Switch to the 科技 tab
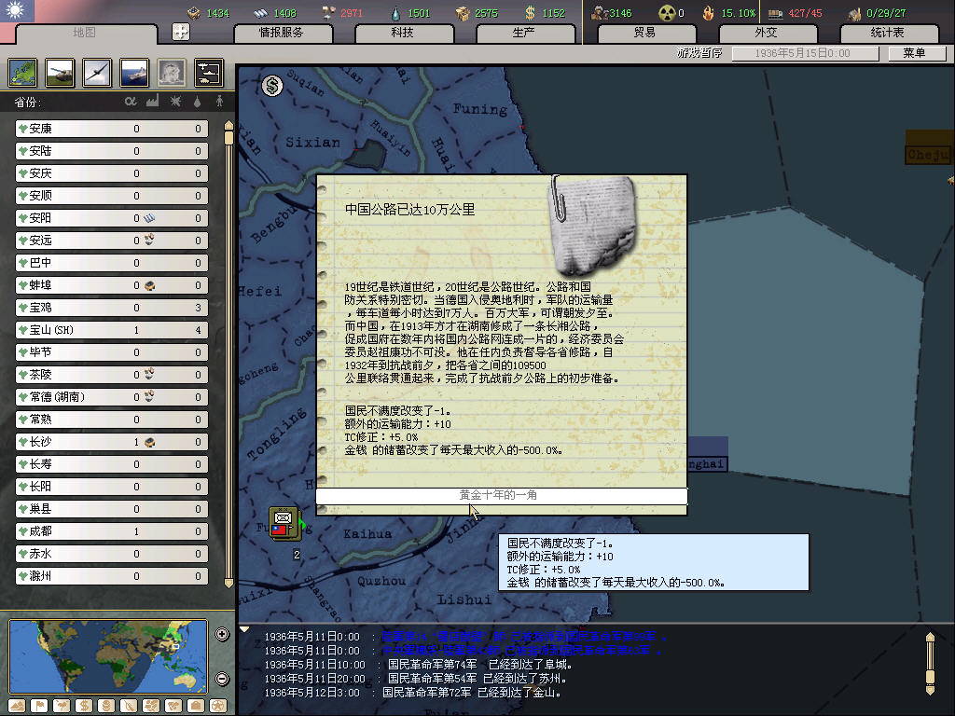This screenshot has height=716, width=955. [x=402, y=33]
